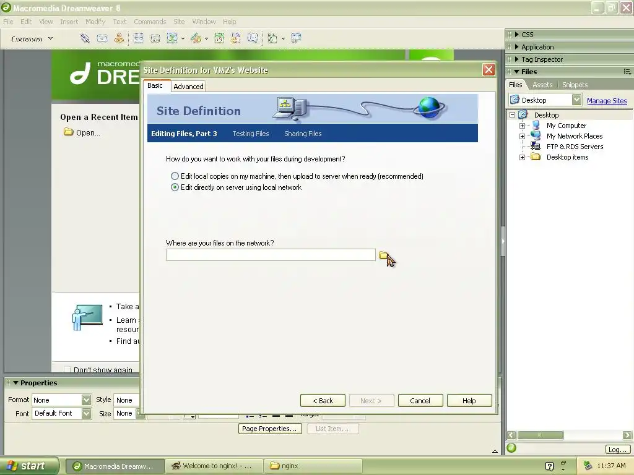Switch to the Basic tab
The image size is (634, 475).
point(155,85)
